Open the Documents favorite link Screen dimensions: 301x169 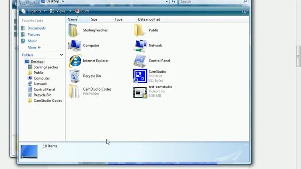click(x=37, y=28)
